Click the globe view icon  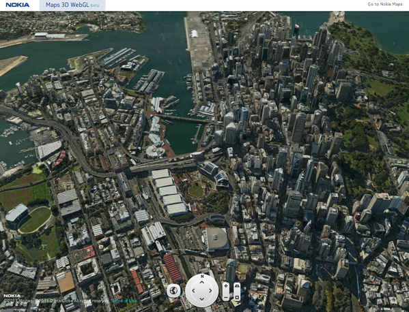click(x=173, y=290)
